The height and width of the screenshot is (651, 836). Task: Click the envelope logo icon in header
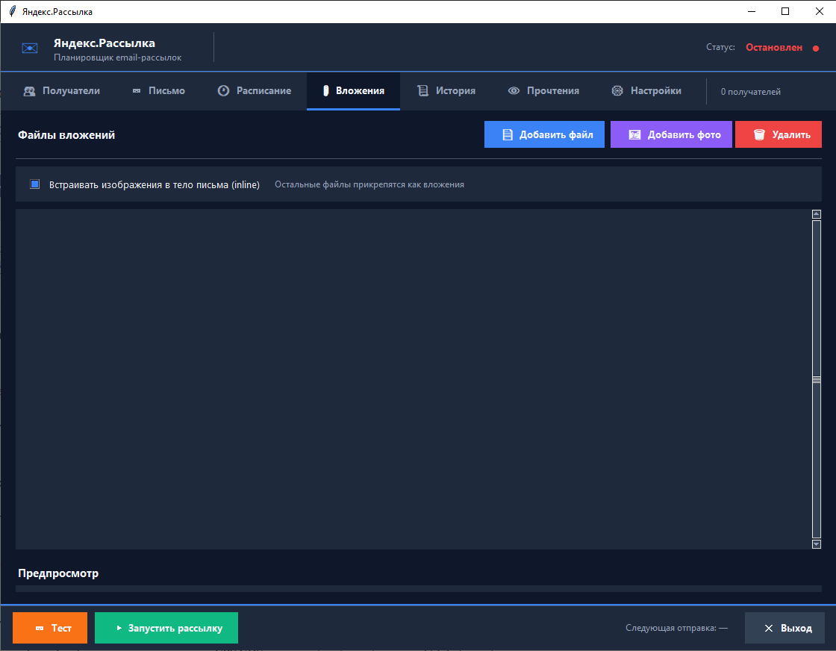(30, 48)
